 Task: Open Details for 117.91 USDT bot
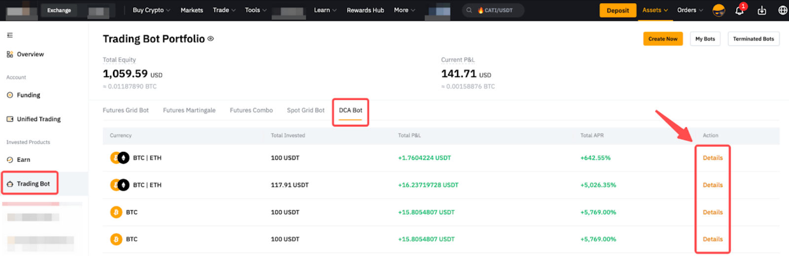coord(713,185)
